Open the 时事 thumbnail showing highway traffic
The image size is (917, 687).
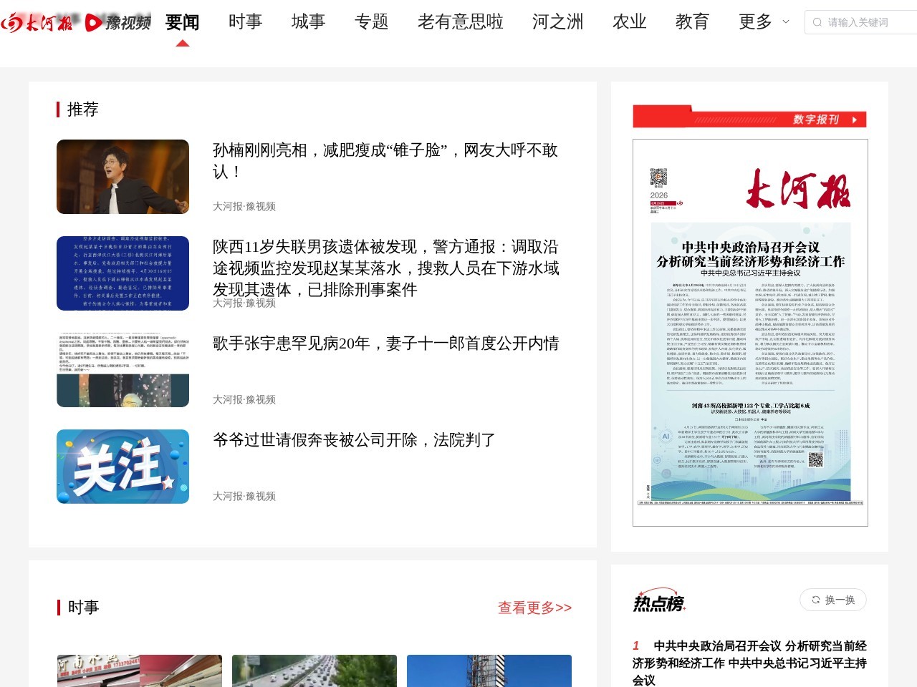click(315, 671)
